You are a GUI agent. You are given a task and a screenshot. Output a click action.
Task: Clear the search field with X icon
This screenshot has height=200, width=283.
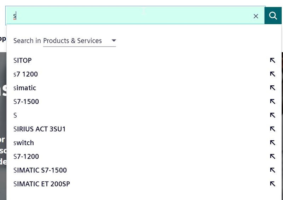[256, 16]
